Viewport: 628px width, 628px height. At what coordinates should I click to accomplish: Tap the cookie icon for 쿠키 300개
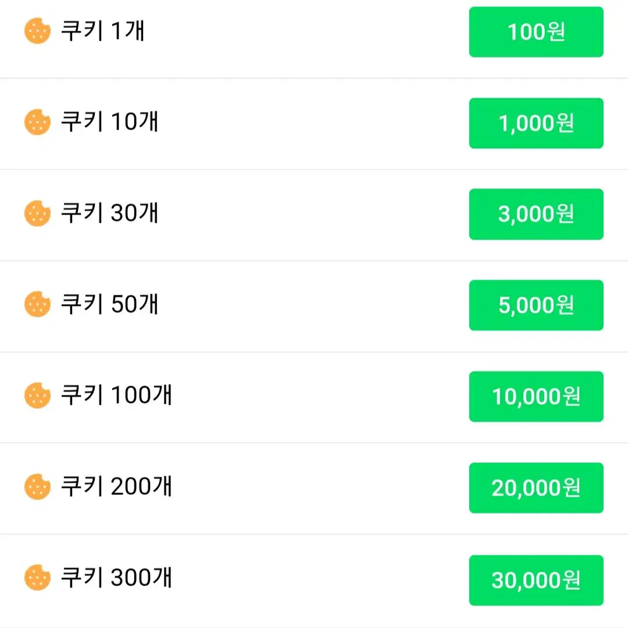point(37,577)
